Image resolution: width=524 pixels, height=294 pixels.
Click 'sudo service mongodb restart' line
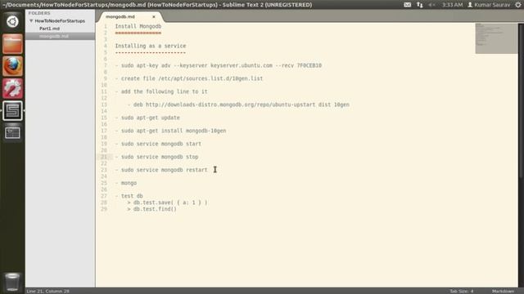161,170
